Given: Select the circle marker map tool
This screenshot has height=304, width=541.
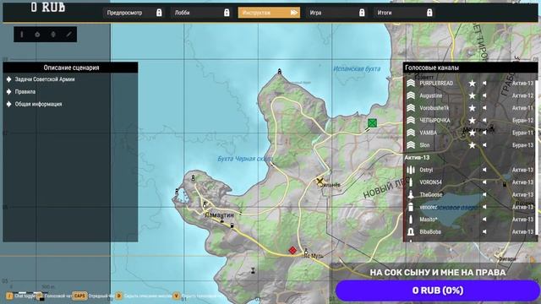Looking at the screenshot, I should [x=37, y=35].
